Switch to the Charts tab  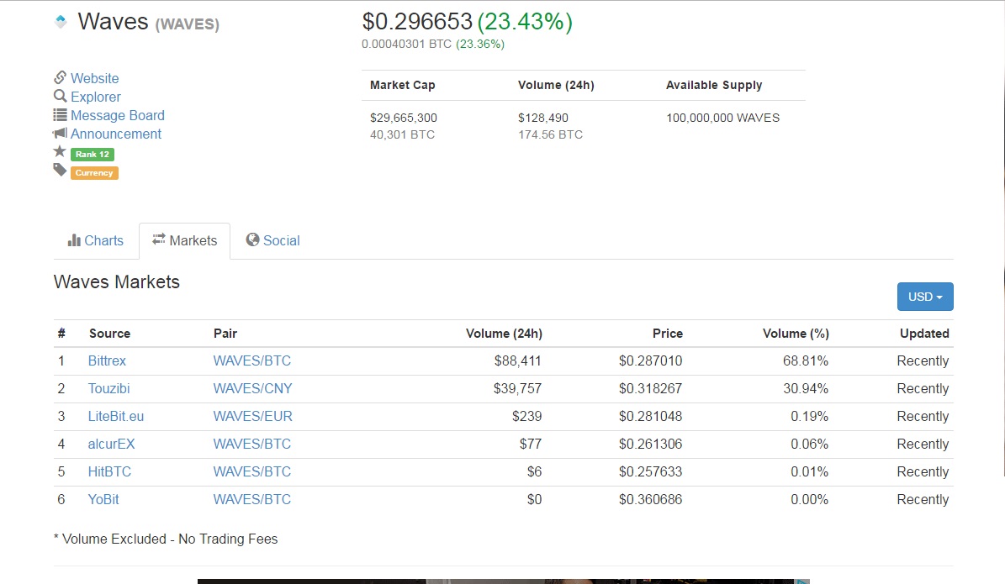point(96,241)
